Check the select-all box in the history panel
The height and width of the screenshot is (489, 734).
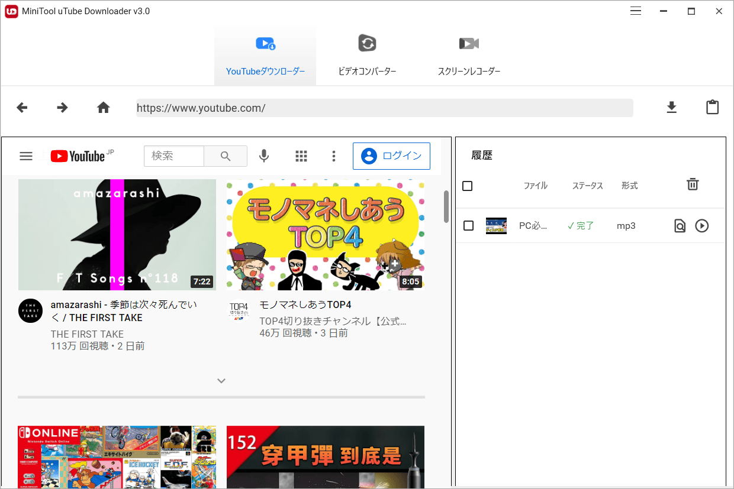467,186
